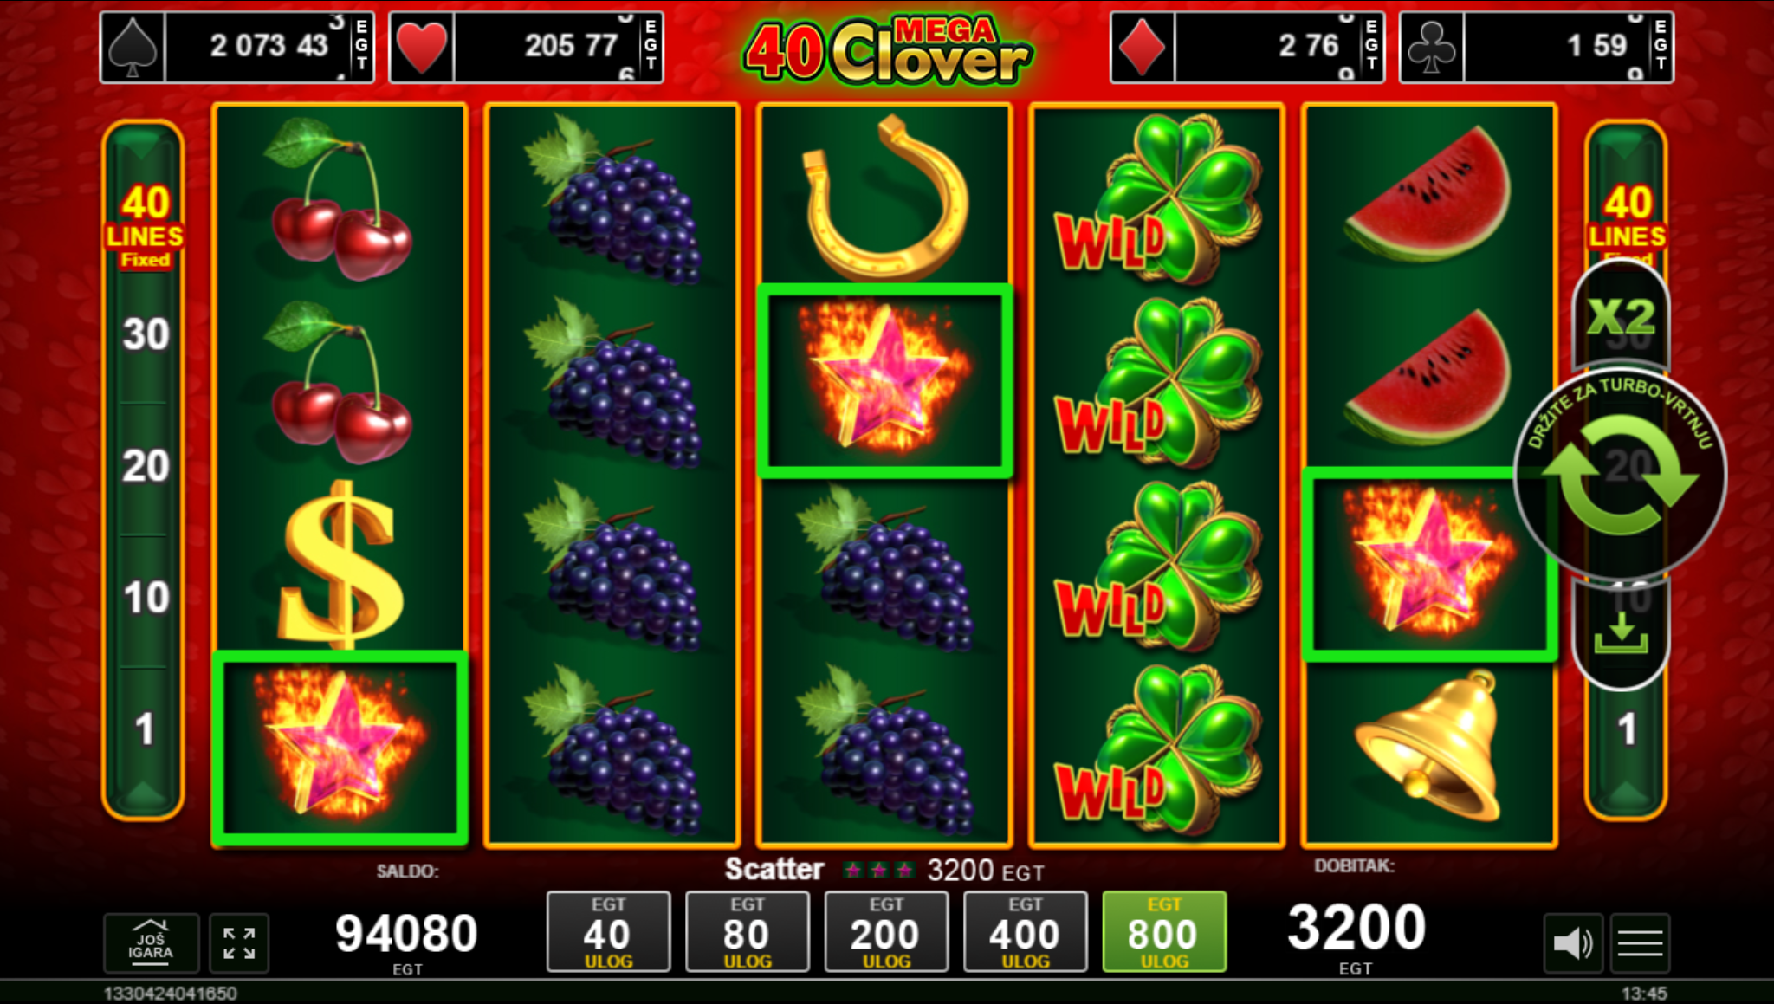Toggle fullscreen with the expand arrows icon
1774x1004 pixels.
tap(239, 942)
